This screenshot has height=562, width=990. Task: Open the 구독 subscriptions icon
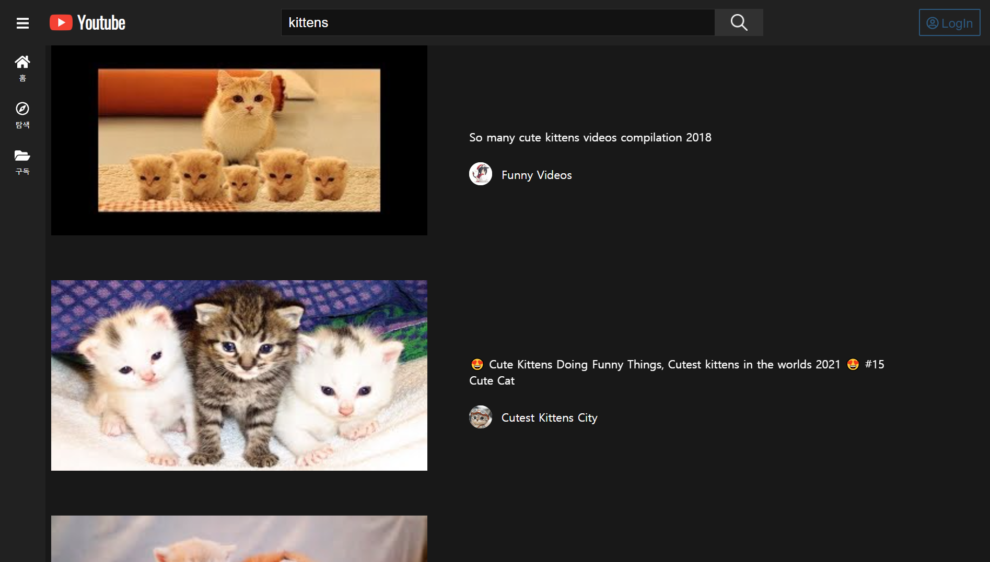(x=22, y=156)
